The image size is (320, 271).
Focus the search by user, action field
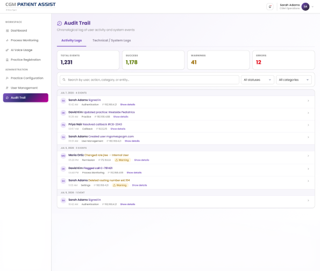[x=150, y=80]
